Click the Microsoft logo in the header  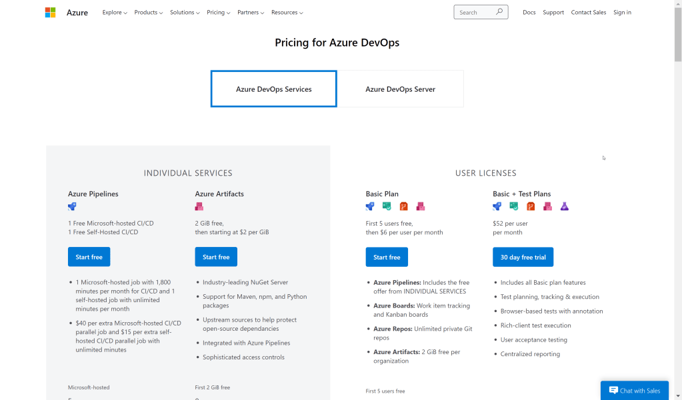50,13
